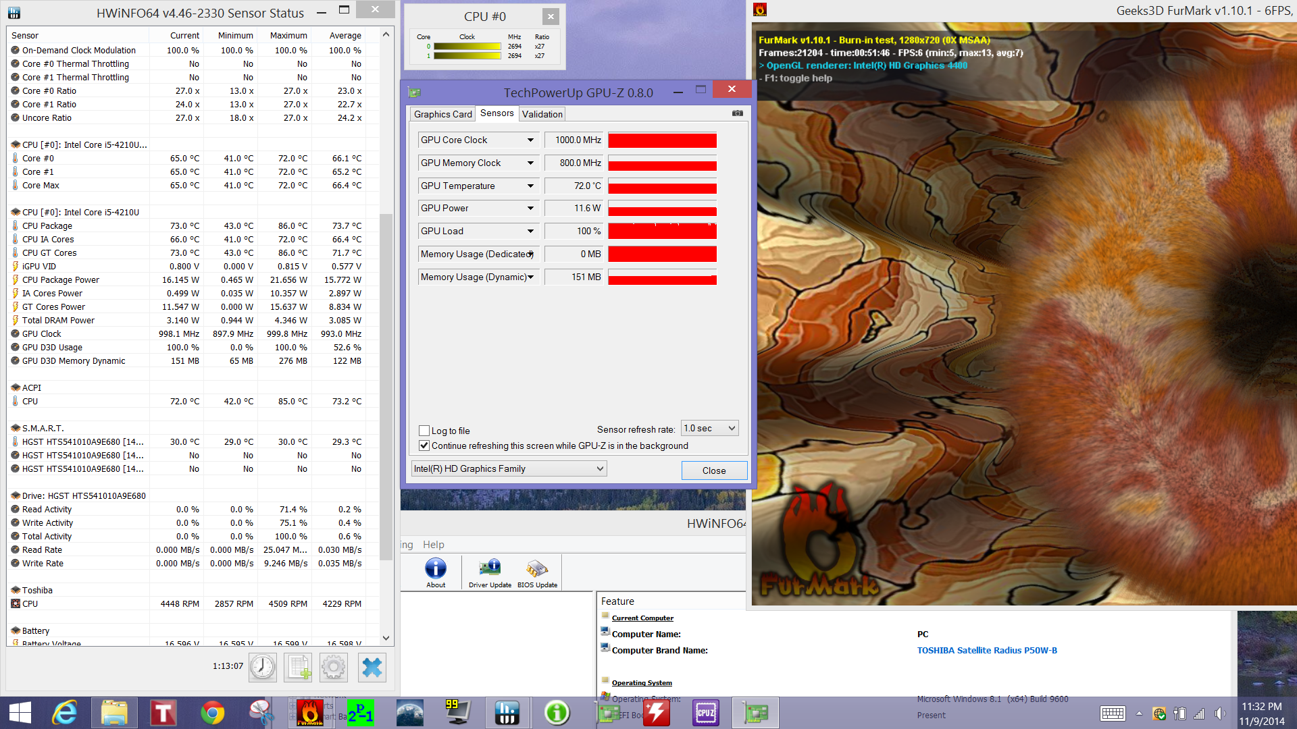This screenshot has width=1297, height=729.
Task: Click the logging start sheet icon
Action: click(x=299, y=667)
